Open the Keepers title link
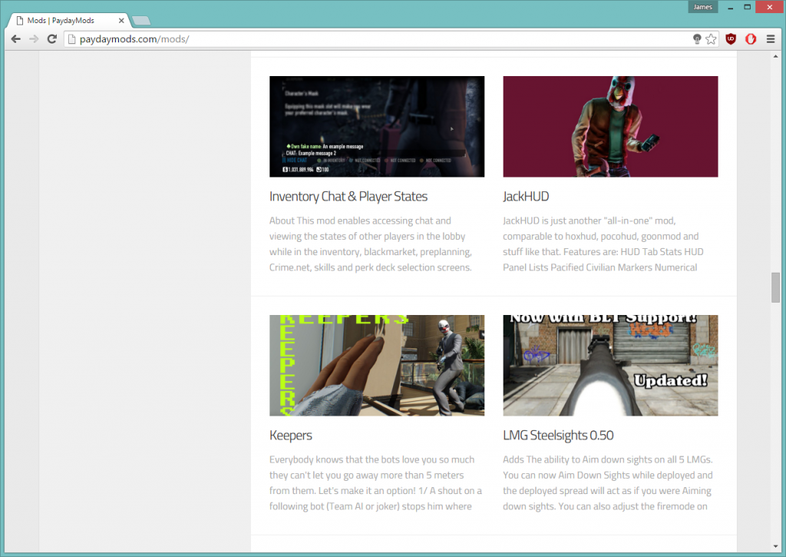The height and width of the screenshot is (557, 786). coord(291,435)
